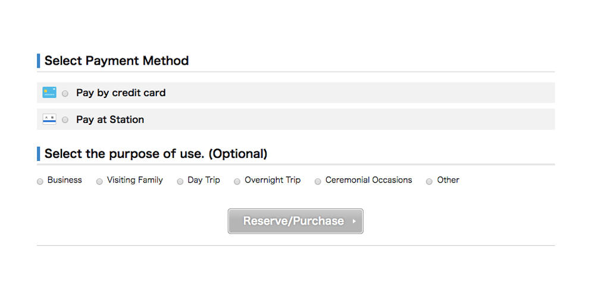The width and height of the screenshot is (595, 297).
Task: Click the station ticket icon
Action: (49, 119)
